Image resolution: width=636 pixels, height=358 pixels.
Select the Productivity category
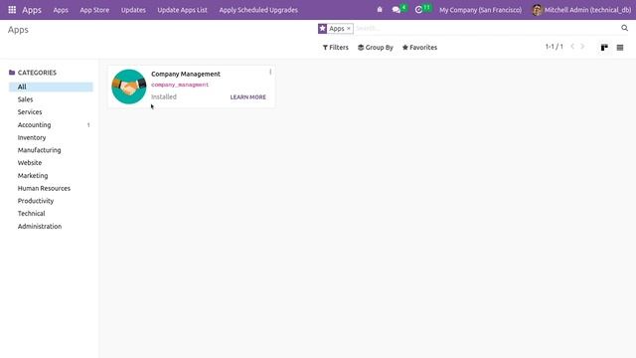coord(51,201)
